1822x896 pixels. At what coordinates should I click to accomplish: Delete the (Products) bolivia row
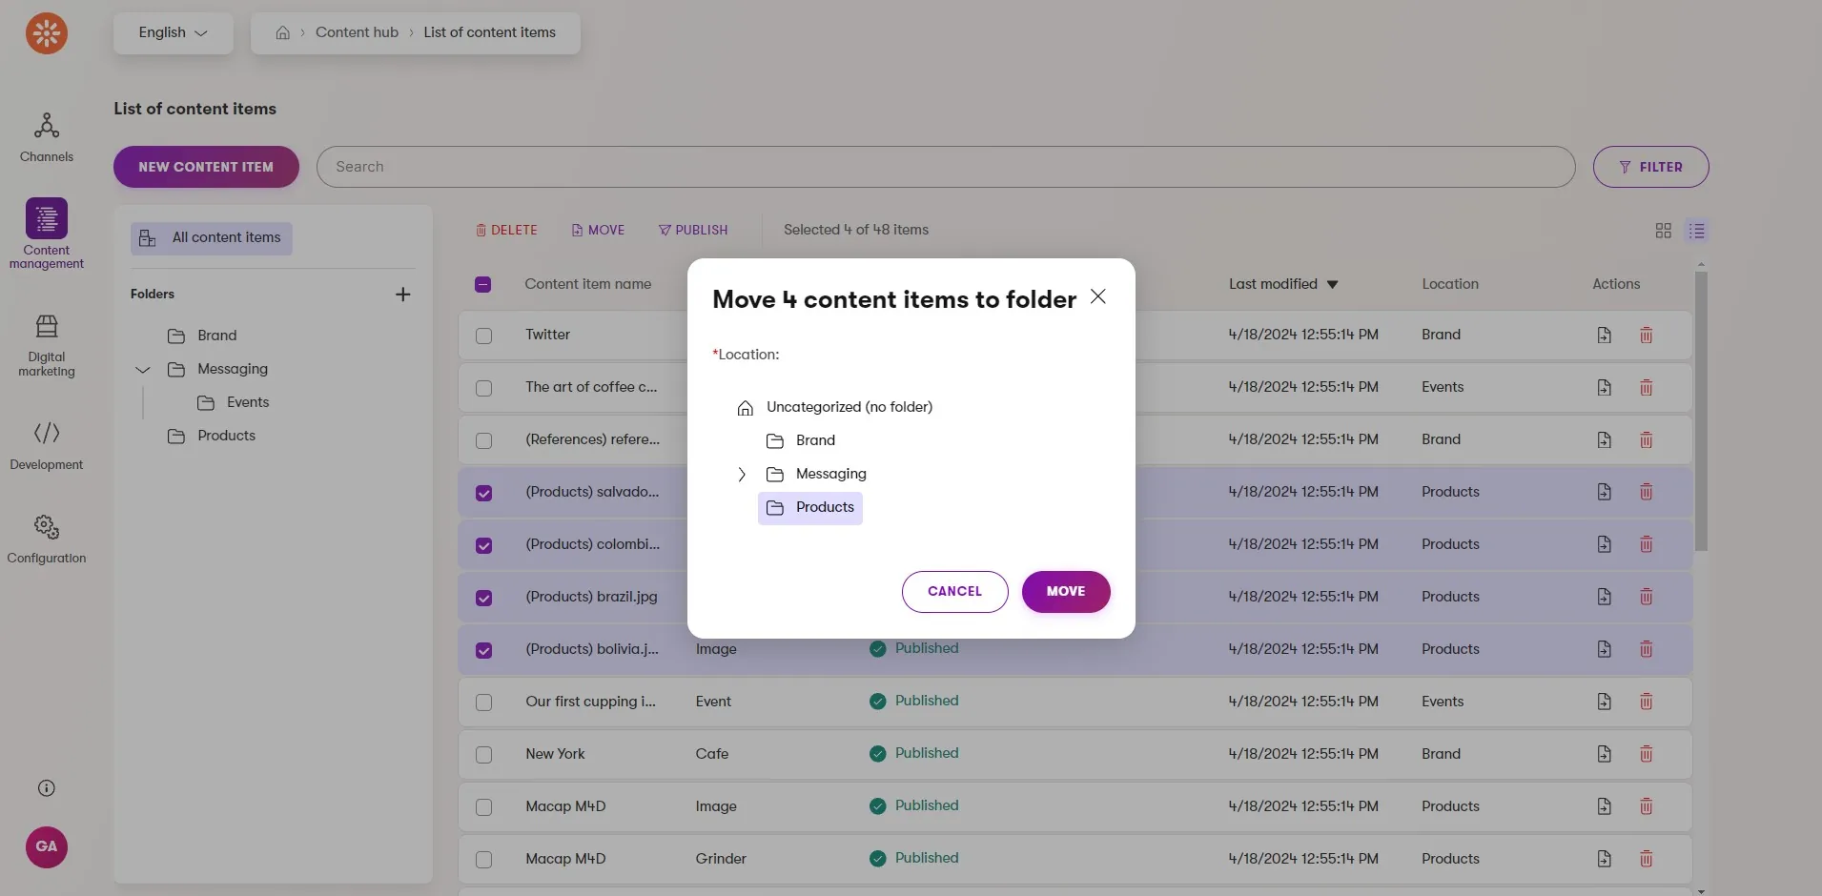click(1646, 649)
